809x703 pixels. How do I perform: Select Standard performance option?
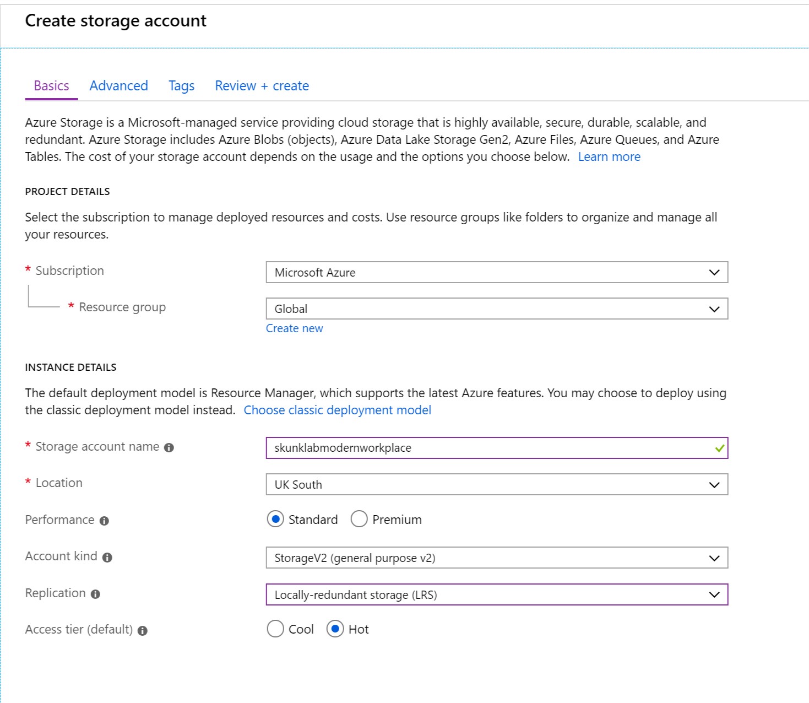pyautogui.click(x=275, y=519)
